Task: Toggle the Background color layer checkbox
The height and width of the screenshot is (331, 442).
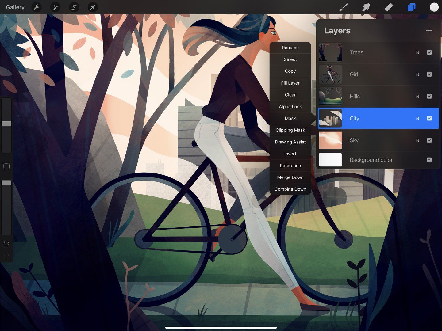Action: click(x=429, y=160)
